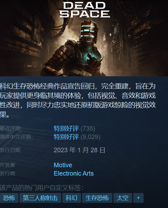Image resolution: width=168 pixels, height=208 pixels.
Task: Click the Dead Space header image
Action: tap(84, 38)
